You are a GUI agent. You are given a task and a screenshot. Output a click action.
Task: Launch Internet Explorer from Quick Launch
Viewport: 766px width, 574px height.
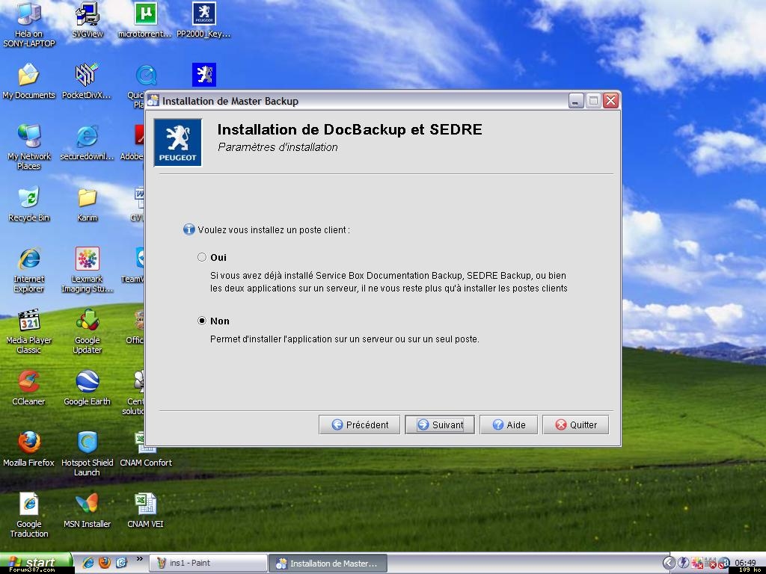(x=88, y=563)
